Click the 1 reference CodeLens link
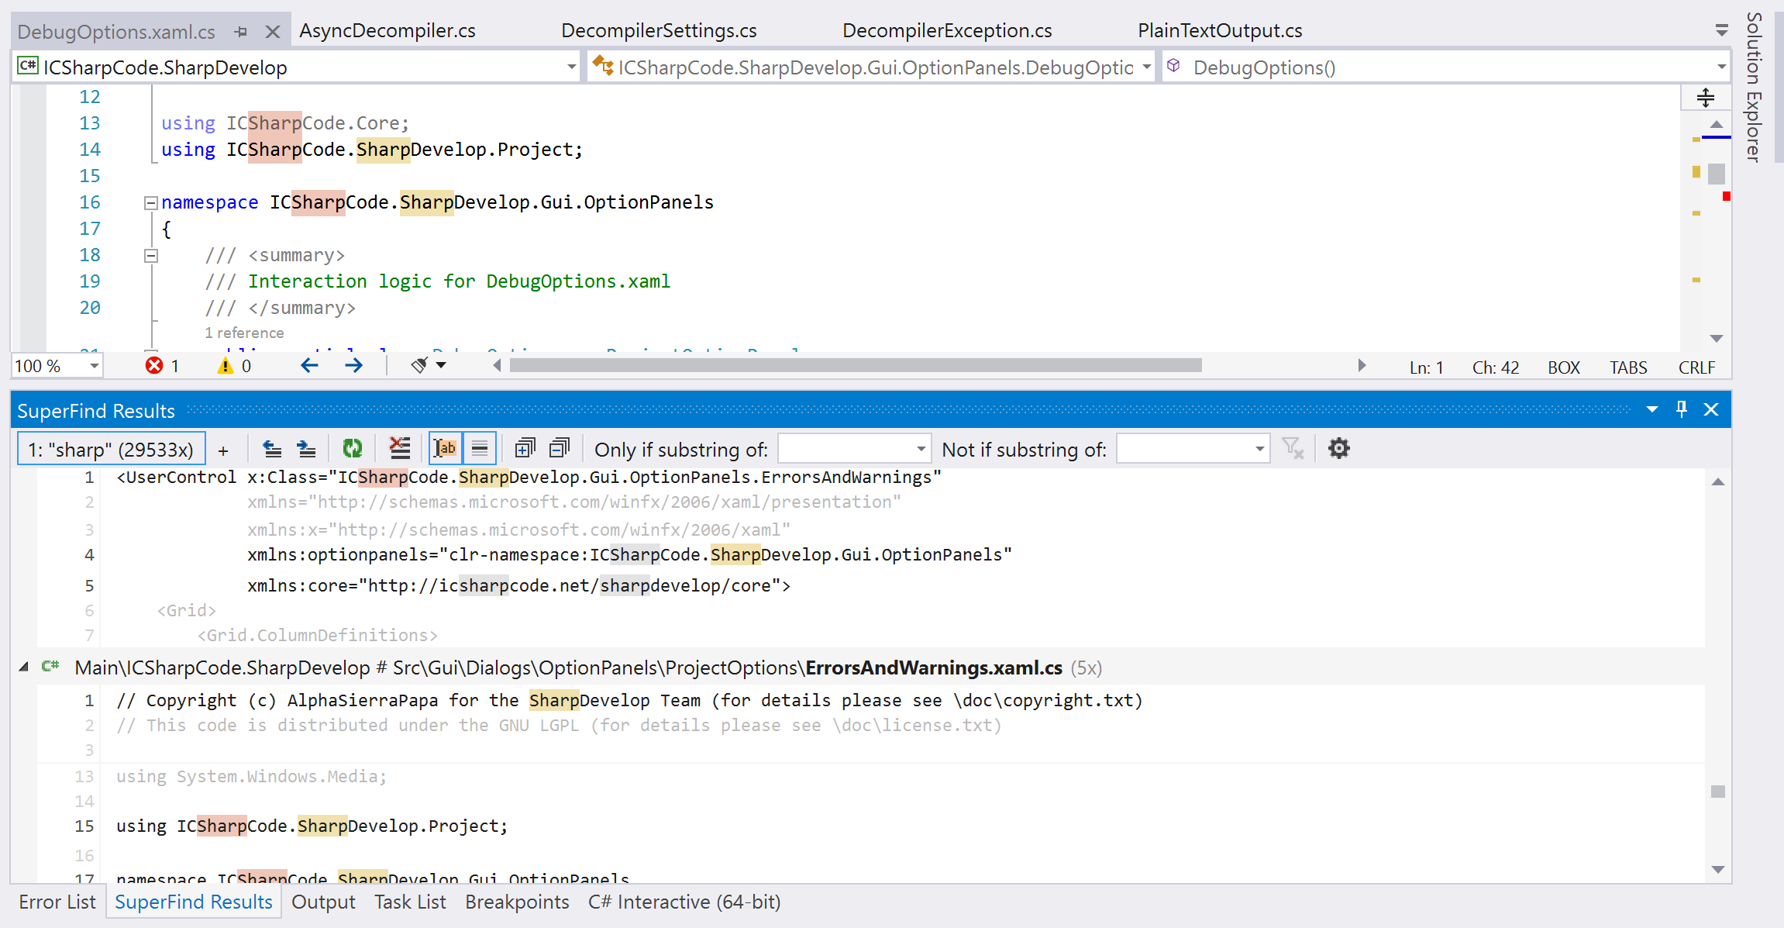1784x928 pixels. pyautogui.click(x=244, y=333)
